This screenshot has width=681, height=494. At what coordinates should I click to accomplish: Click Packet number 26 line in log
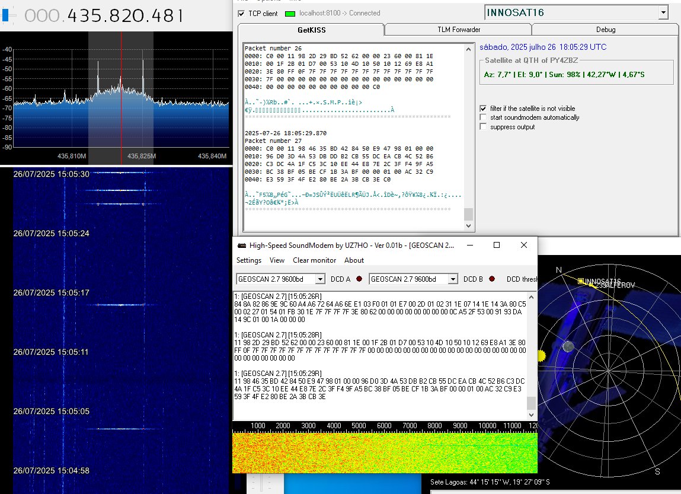coord(273,48)
